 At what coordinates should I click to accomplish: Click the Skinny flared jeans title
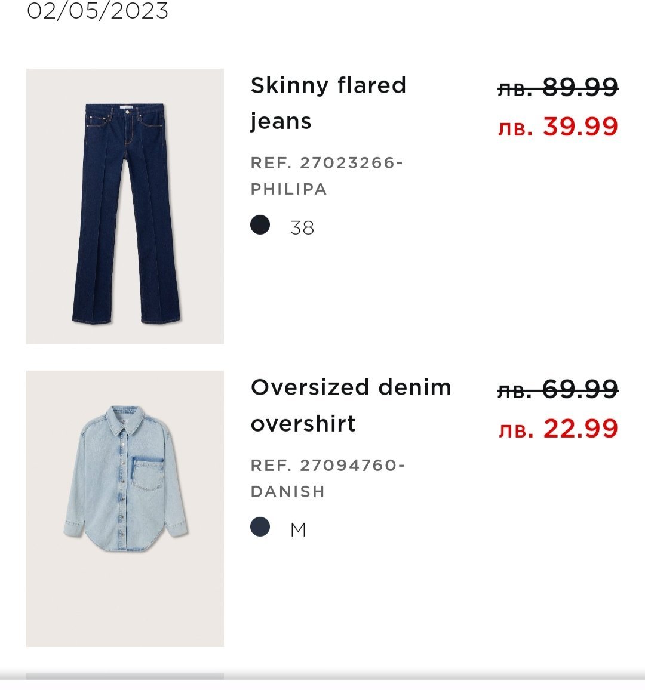328,103
